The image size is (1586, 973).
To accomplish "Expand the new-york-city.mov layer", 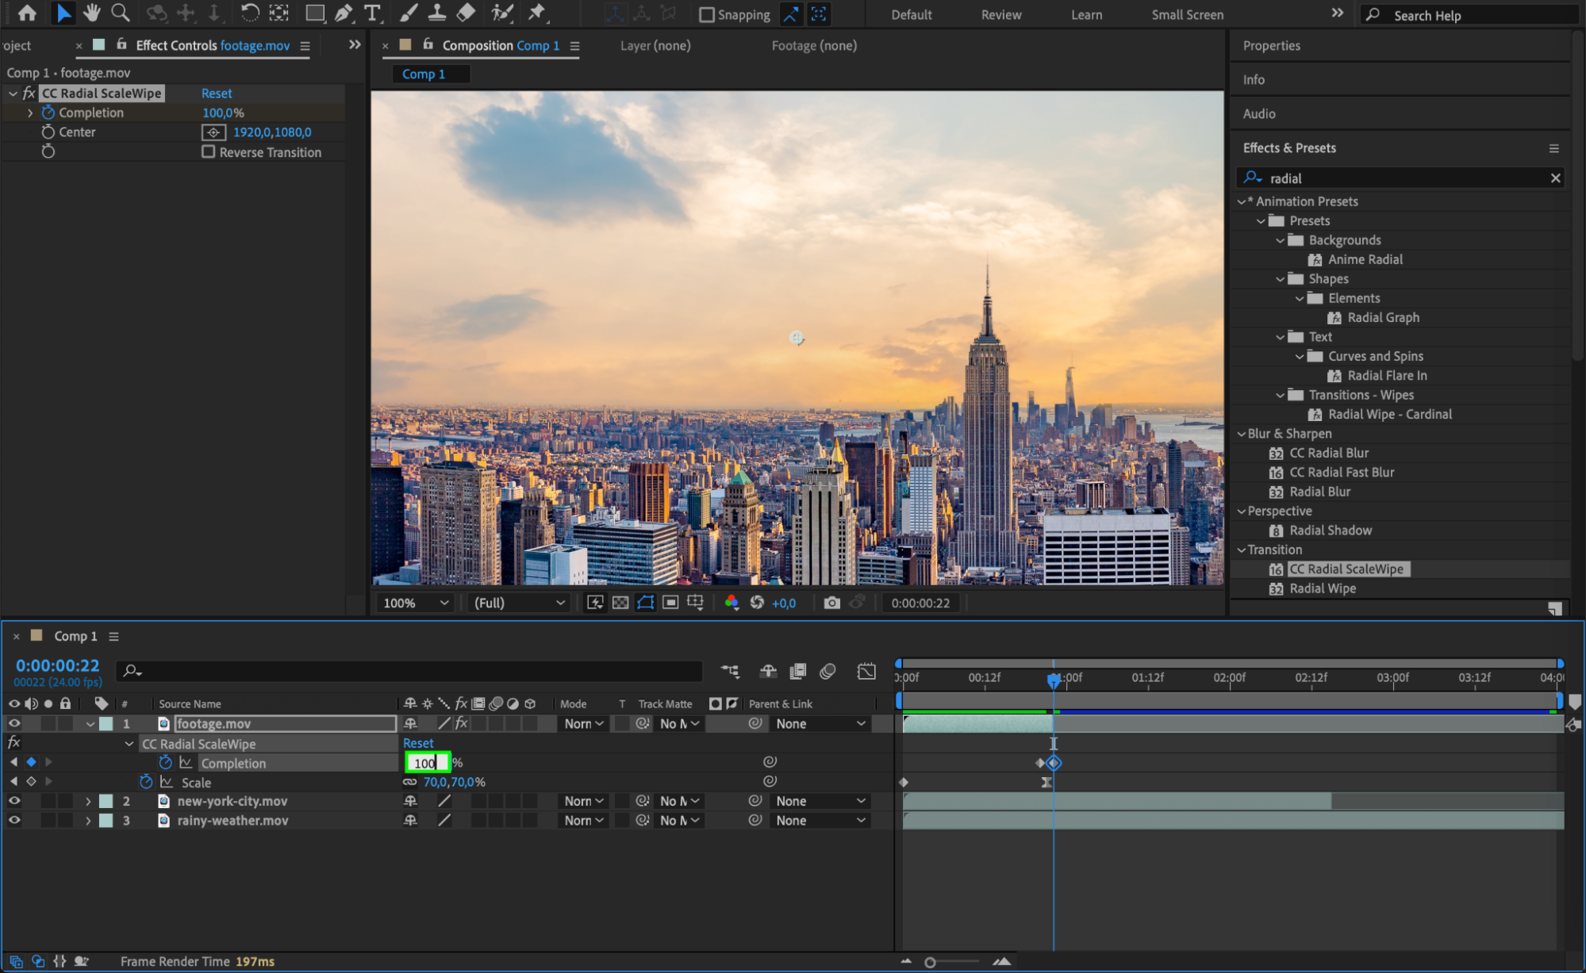I will (88, 802).
